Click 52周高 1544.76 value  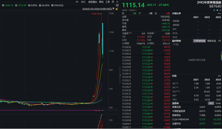140,43
